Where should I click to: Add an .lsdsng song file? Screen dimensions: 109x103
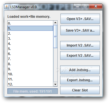pyautogui.click(x=80, y=70)
